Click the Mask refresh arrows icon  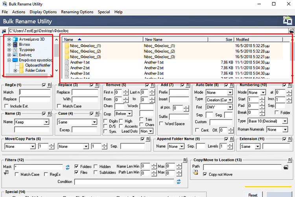point(68,167)
